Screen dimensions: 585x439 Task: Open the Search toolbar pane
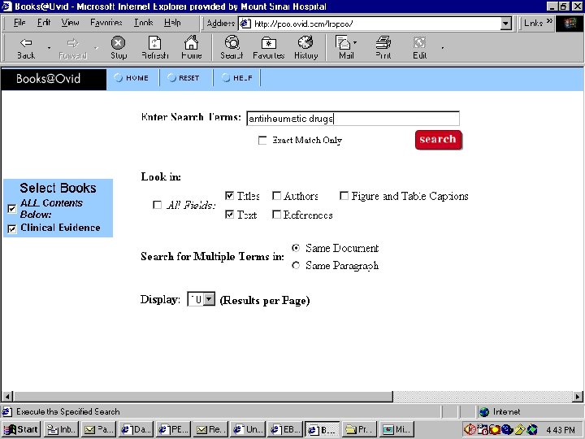click(232, 48)
